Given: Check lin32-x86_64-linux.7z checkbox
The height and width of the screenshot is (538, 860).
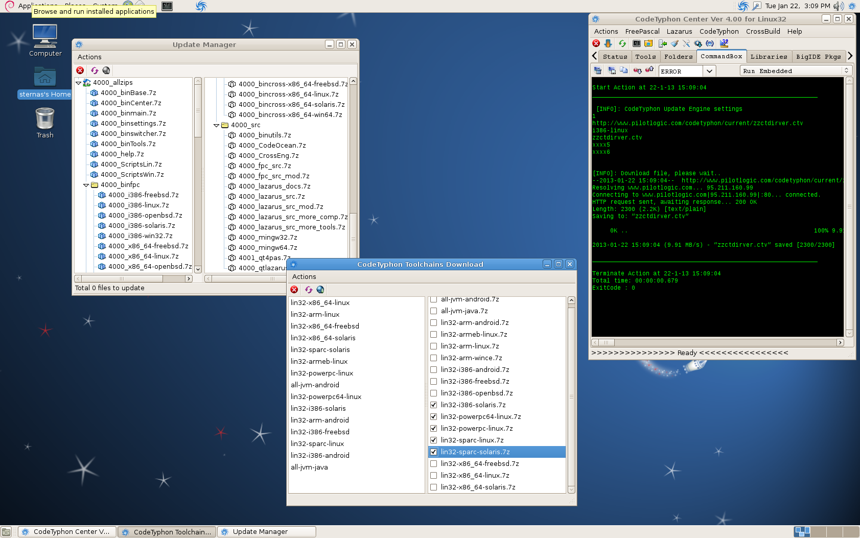Looking at the screenshot, I should tap(433, 475).
